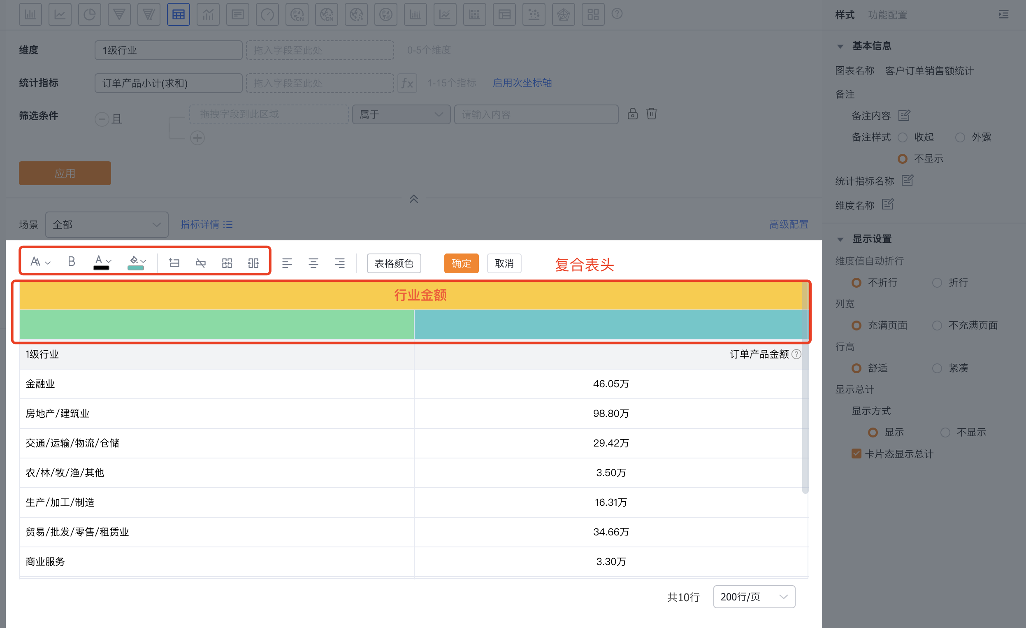Switch to the 样式 tab
This screenshot has width=1026, height=628.
pos(845,15)
